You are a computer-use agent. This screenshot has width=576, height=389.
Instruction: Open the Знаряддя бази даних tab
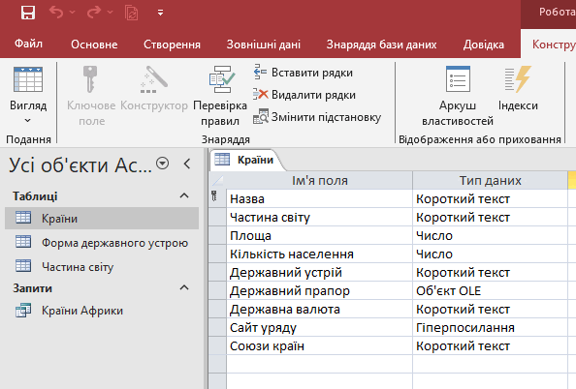click(x=381, y=45)
